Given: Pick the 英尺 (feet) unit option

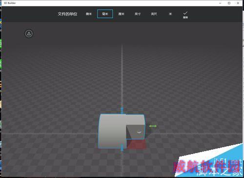Looking at the screenshot, I should [x=154, y=14].
